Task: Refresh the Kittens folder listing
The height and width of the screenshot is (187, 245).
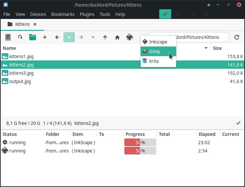Action: pyautogui.click(x=237, y=37)
